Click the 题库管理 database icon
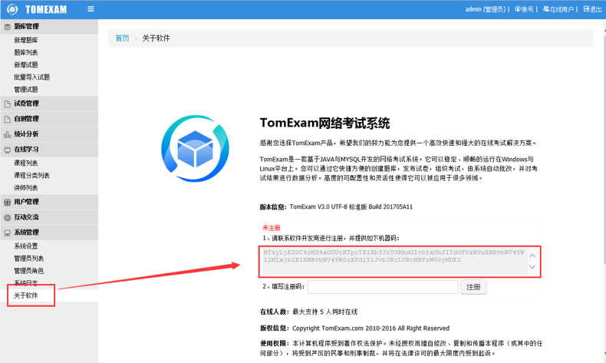The image size is (606, 363). point(8,27)
